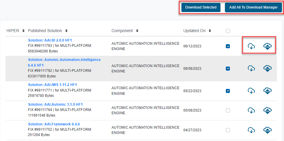This screenshot has height=141, width=284.
Task: Toggle the select-all checkbox in table header
Action: pos(228,31)
